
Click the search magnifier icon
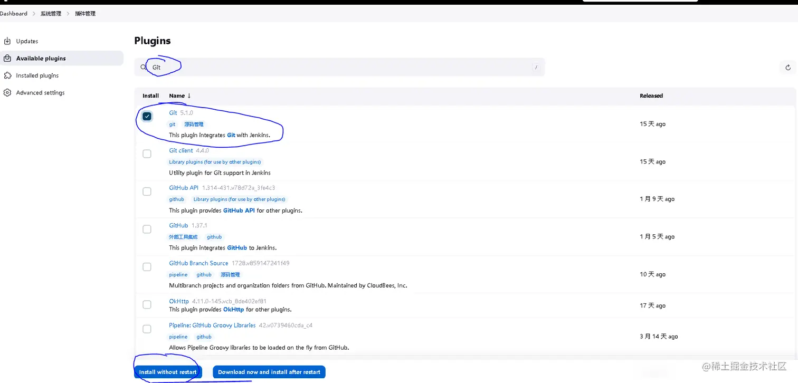[x=144, y=68]
